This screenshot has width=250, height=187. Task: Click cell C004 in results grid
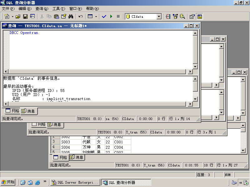coord(122,147)
